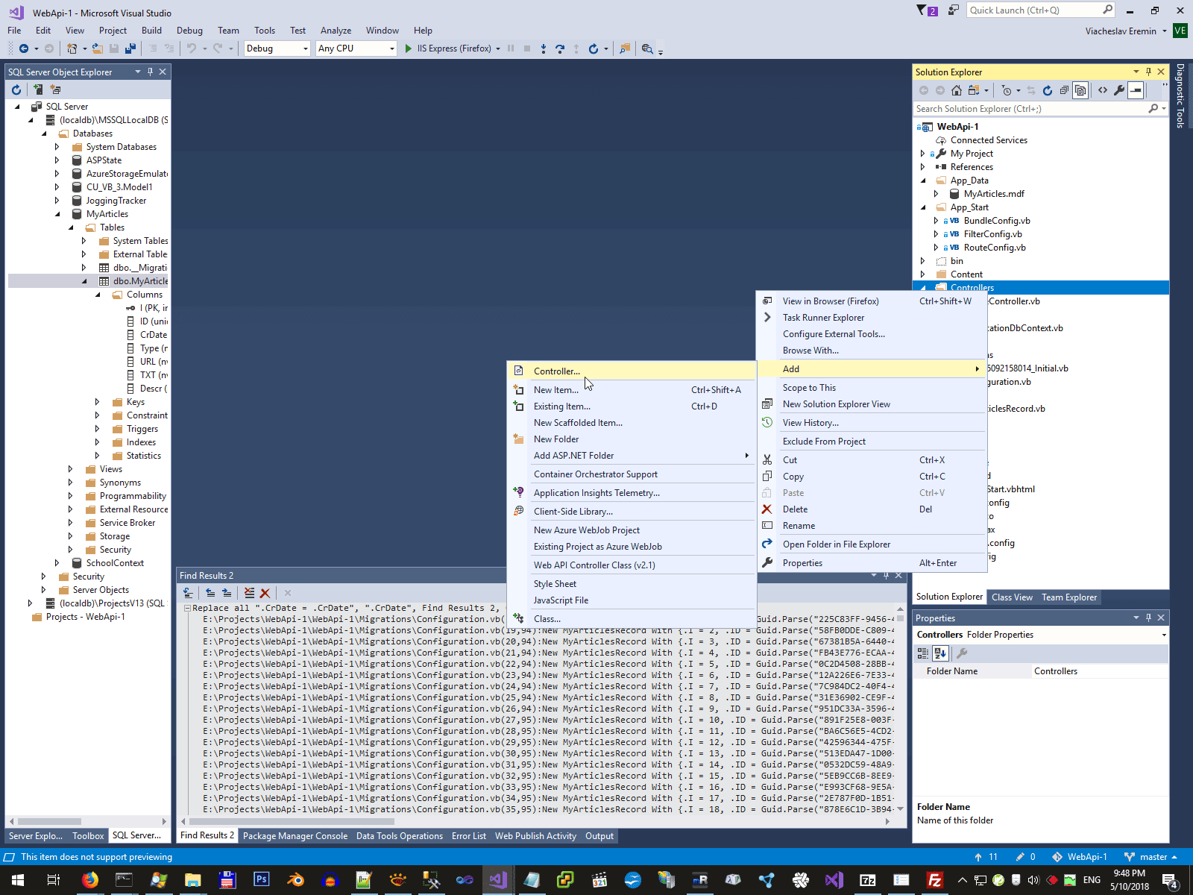Toggle Show All Files in Solution Explorer

(1080, 90)
